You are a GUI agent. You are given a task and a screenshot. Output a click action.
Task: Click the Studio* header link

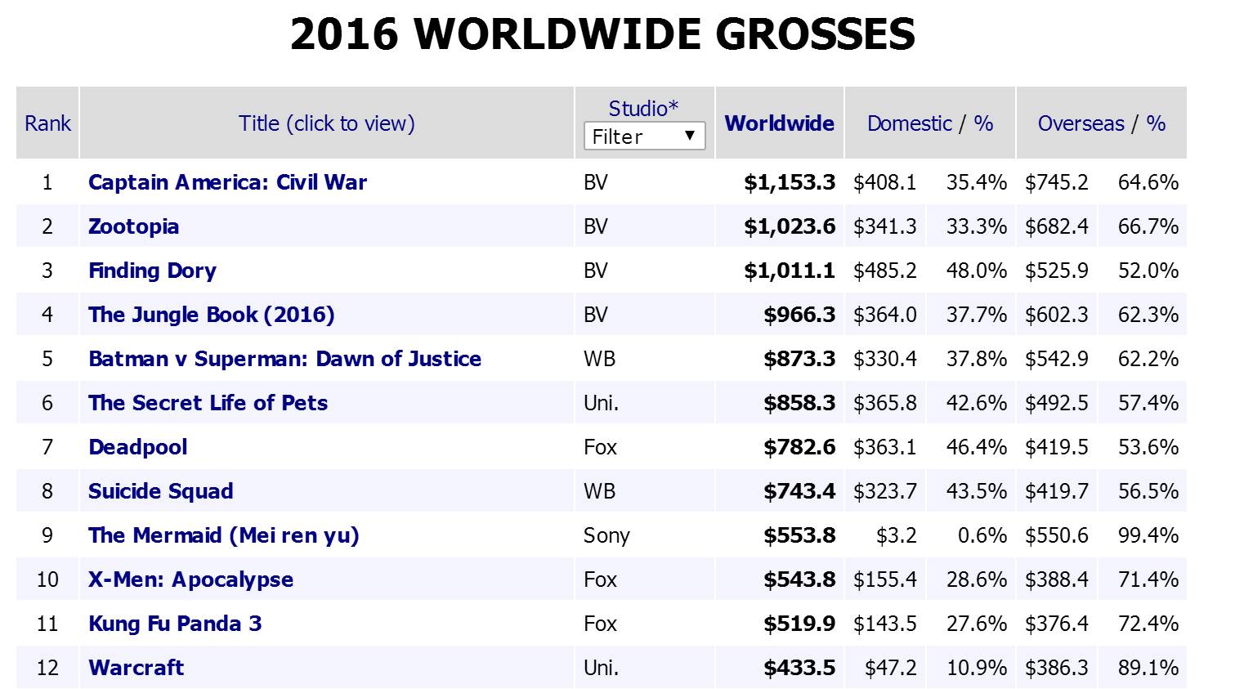click(x=643, y=109)
